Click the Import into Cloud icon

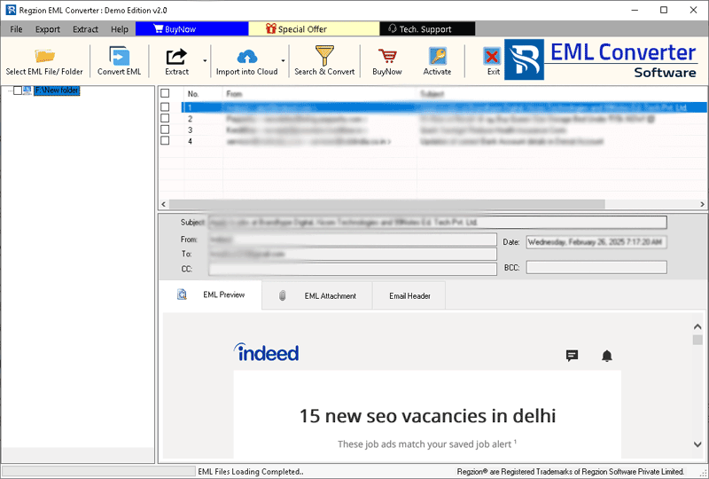(247, 57)
